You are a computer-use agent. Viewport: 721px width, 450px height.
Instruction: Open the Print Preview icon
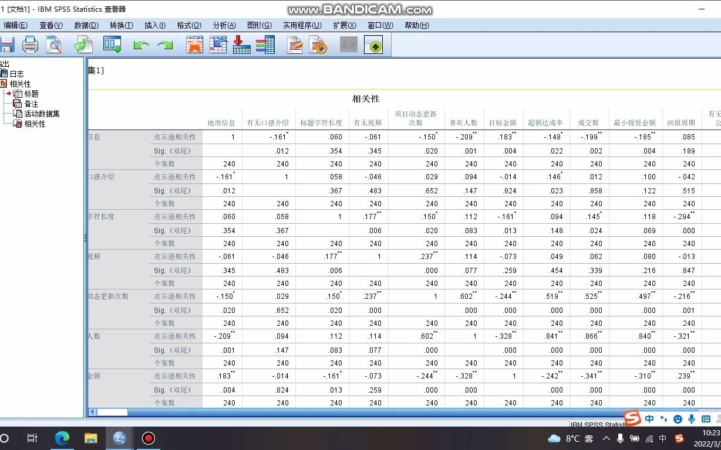(x=53, y=45)
